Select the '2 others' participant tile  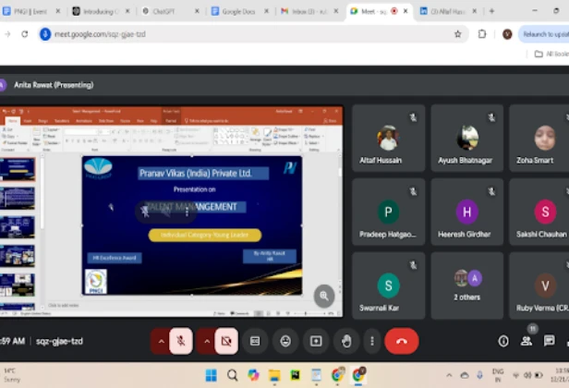(x=467, y=285)
